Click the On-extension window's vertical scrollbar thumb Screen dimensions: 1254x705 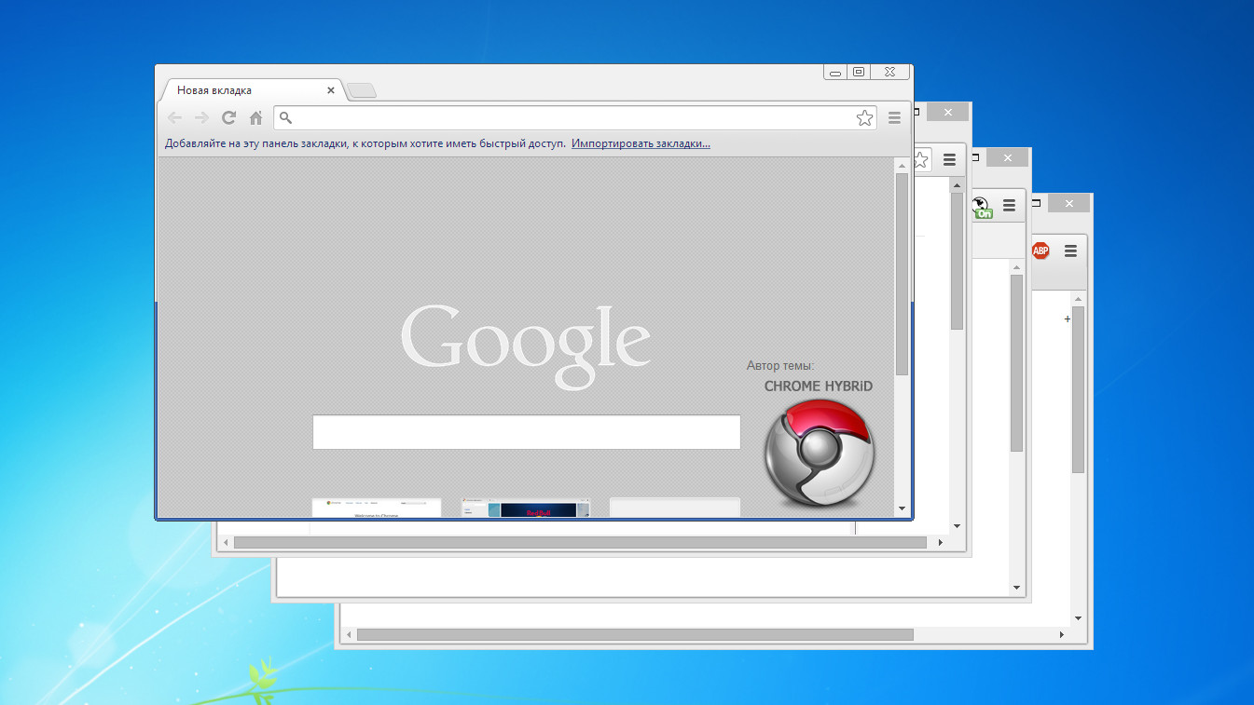coord(1016,363)
